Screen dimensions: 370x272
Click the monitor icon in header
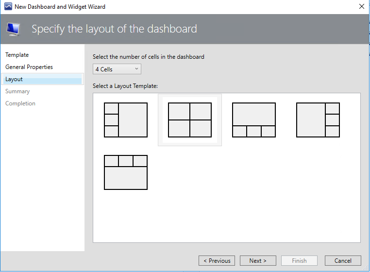(14, 29)
